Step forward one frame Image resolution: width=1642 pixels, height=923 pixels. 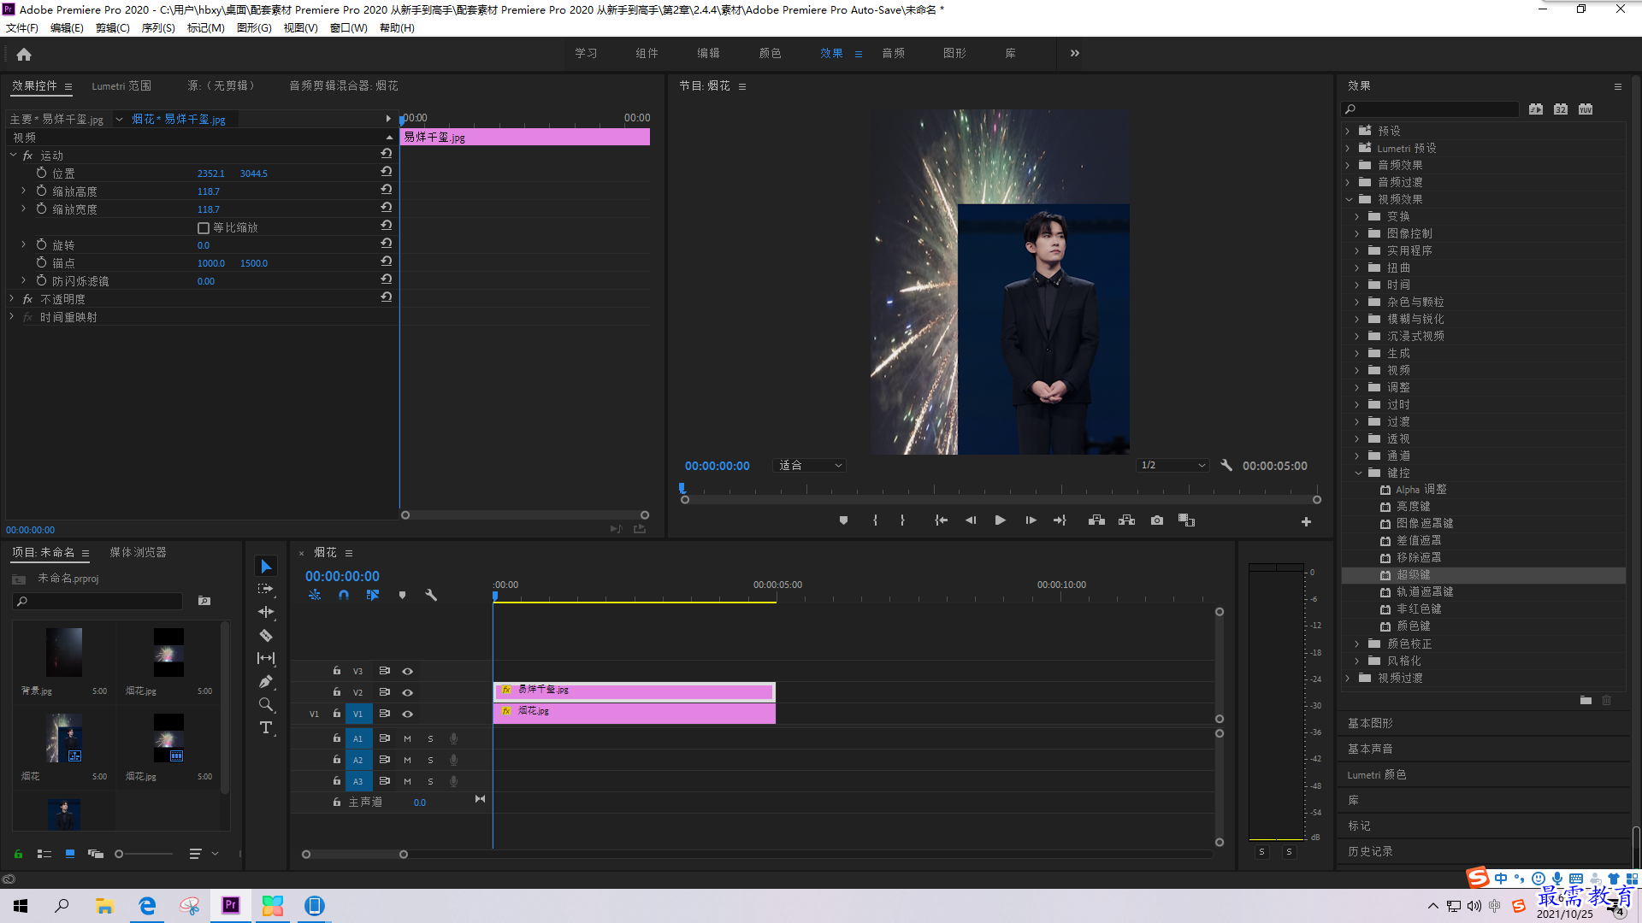1031,520
